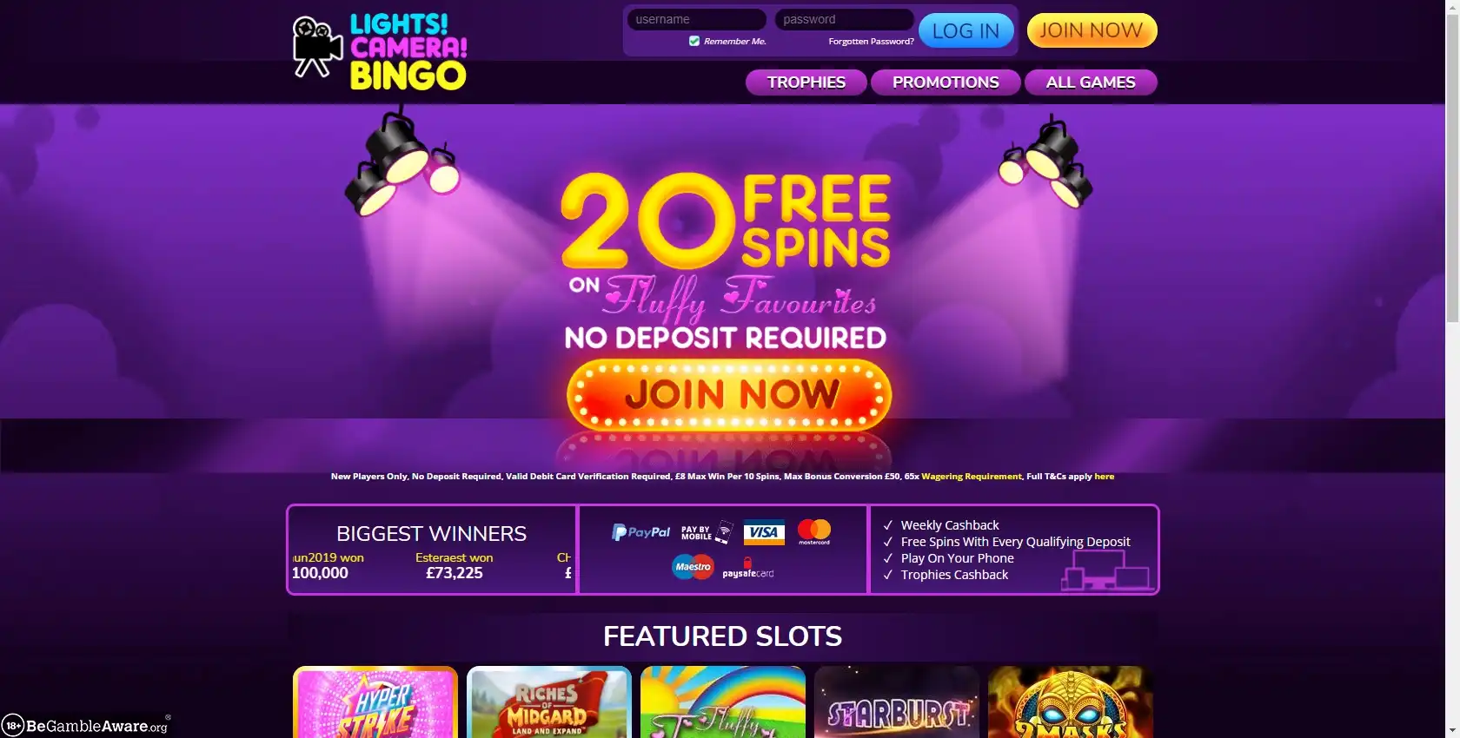Focus the username input field

tap(696, 19)
